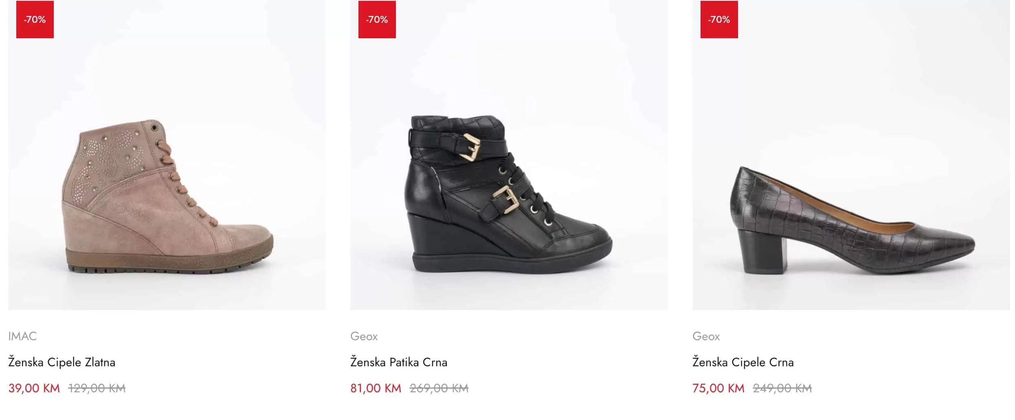Click the 39,00 KM sale price
The height and width of the screenshot is (420, 1015).
[x=34, y=388]
